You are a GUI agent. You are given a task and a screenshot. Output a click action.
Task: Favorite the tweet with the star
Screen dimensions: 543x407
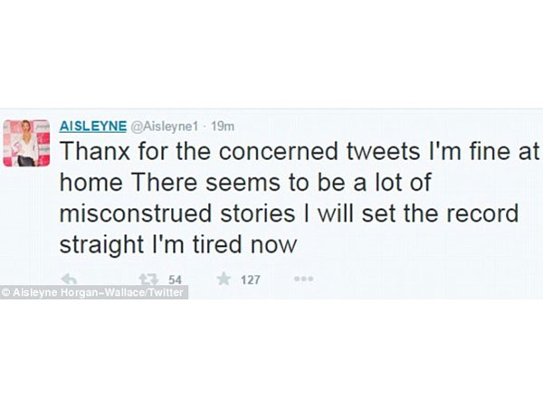[x=223, y=279]
